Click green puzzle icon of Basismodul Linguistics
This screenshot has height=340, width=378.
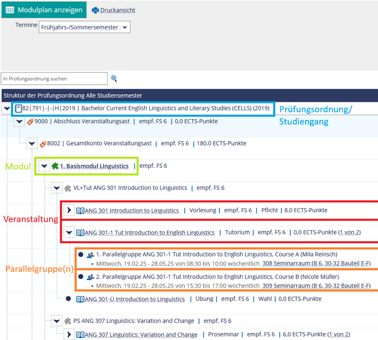coord(55,166)
